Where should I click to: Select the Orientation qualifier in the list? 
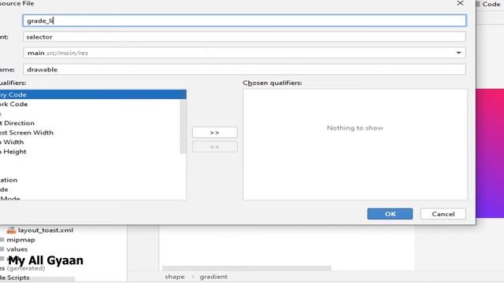90,180
